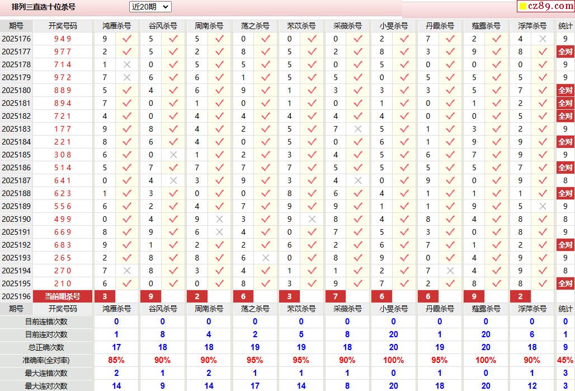
Task: Click the gray X for 鸿雁杀号 in row 2025179
Action: pyautogui.click(x=127, y=77)
